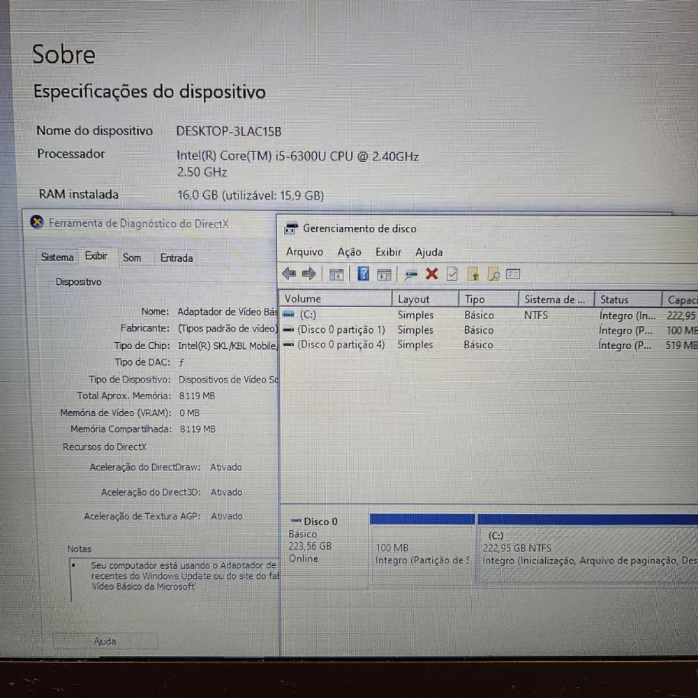The image size is (698, 698).
Task: Click the DirectX Diagnostic Tool title icon
Action: pyautogui.click(x=37, y=222)
